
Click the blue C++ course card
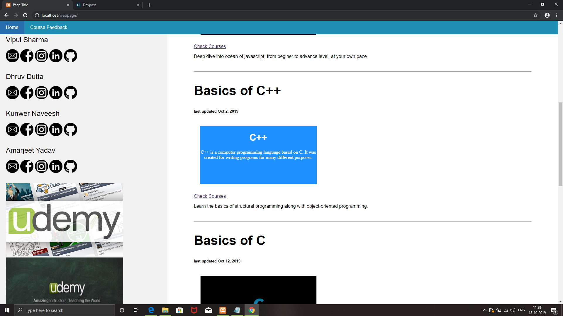click(x=258, y=155)
